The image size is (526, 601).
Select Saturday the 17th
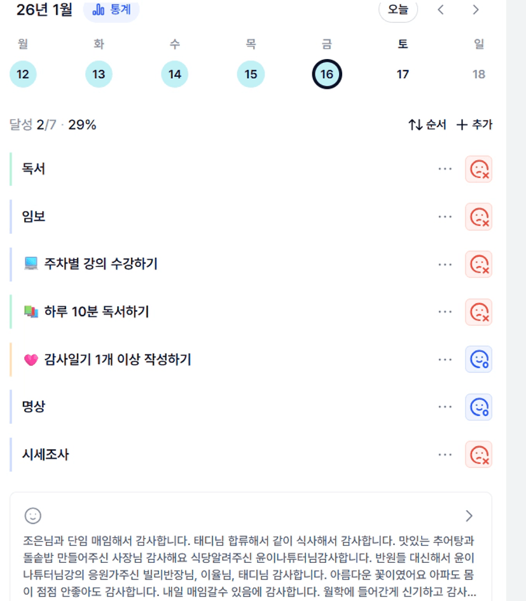[x=403, y=74]
